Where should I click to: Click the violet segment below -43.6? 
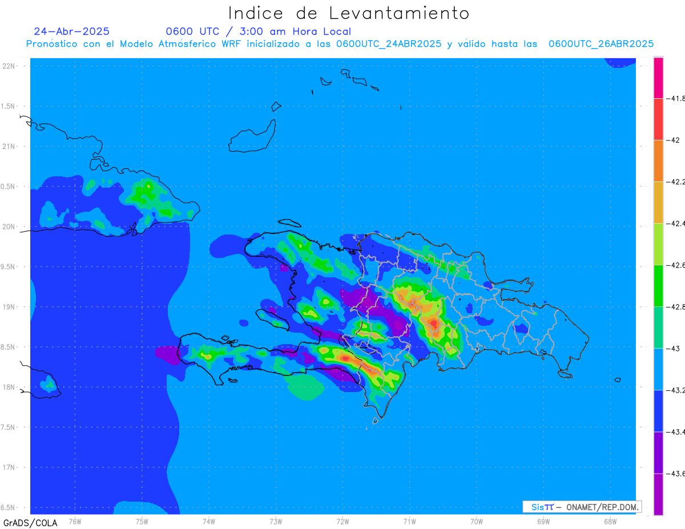click(658, 494)
